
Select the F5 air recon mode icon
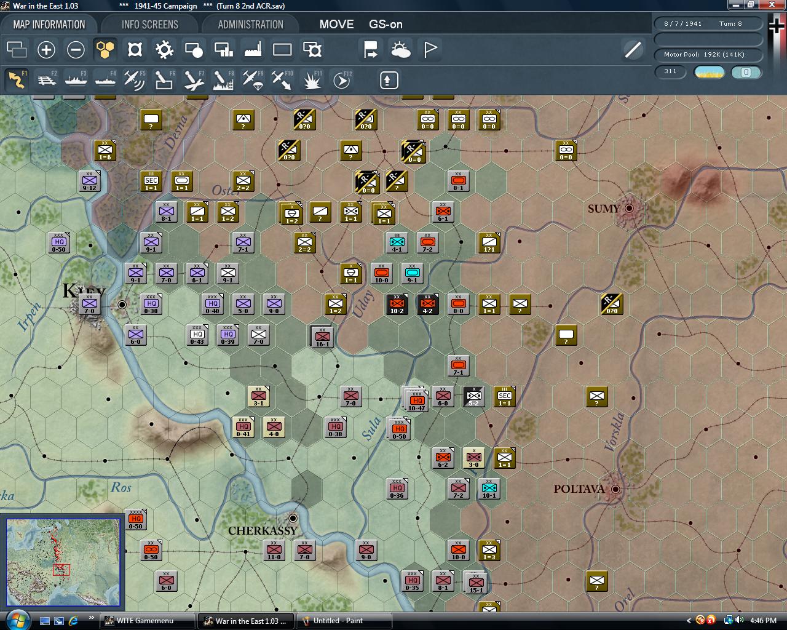point(135,80)
